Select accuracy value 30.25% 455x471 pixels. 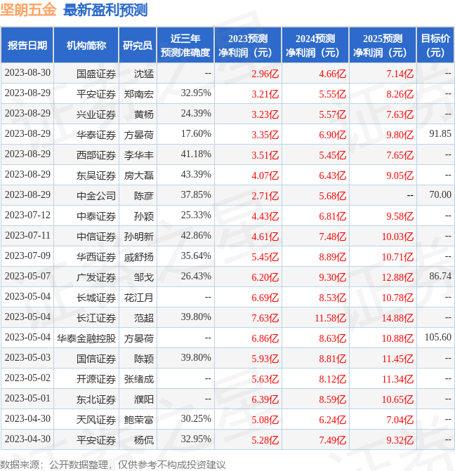[x=196, y=418]
